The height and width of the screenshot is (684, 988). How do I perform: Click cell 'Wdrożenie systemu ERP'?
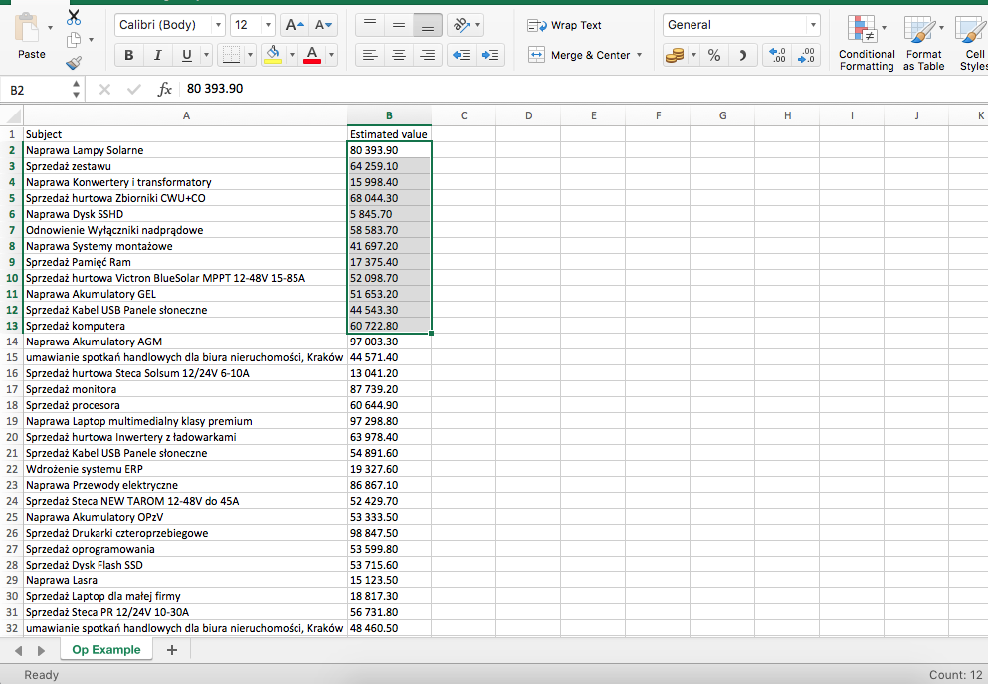click(x=186, y=469)
